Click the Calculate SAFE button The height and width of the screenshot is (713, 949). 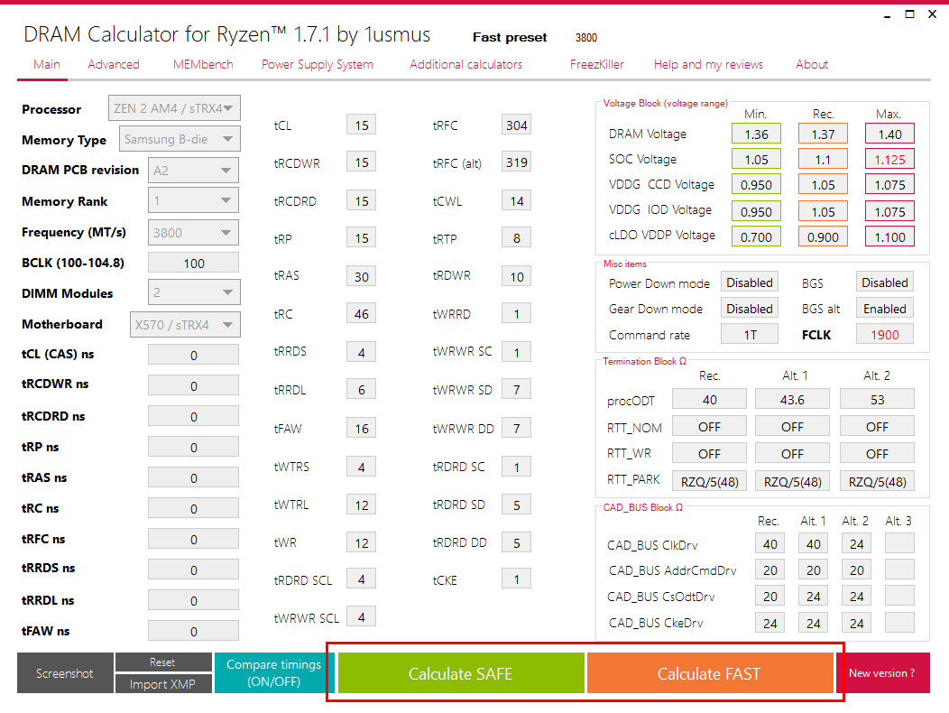click(461, 673)
